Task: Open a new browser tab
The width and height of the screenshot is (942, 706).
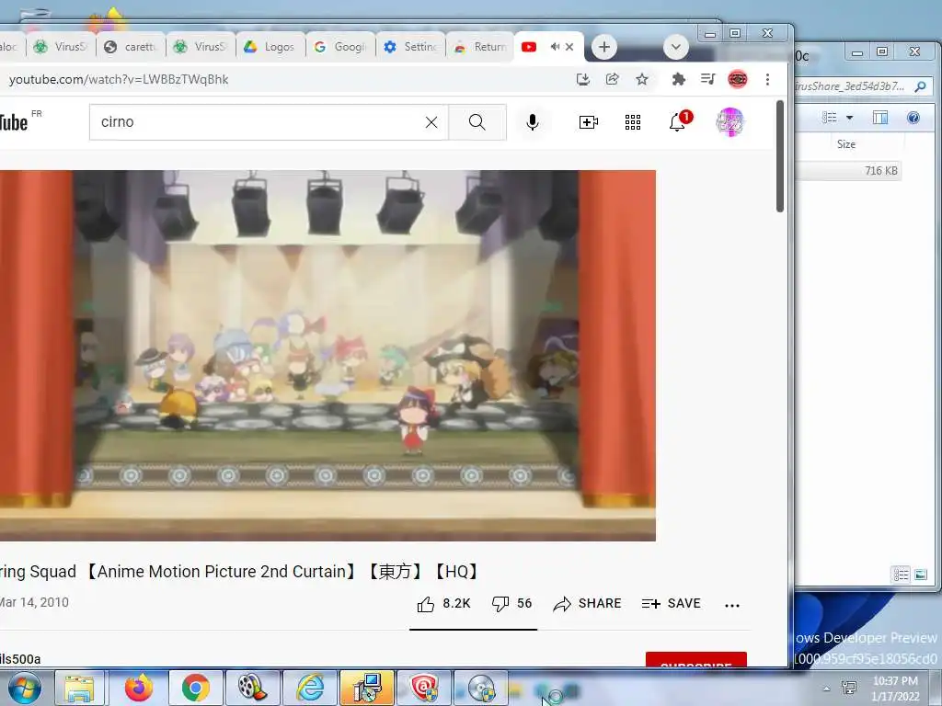Action: coord(603,47)
